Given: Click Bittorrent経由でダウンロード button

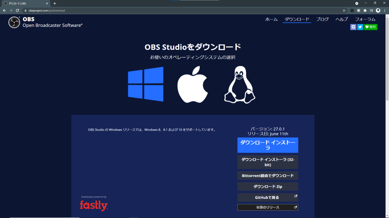Looking at the screenshot, I should pos(268,176).
